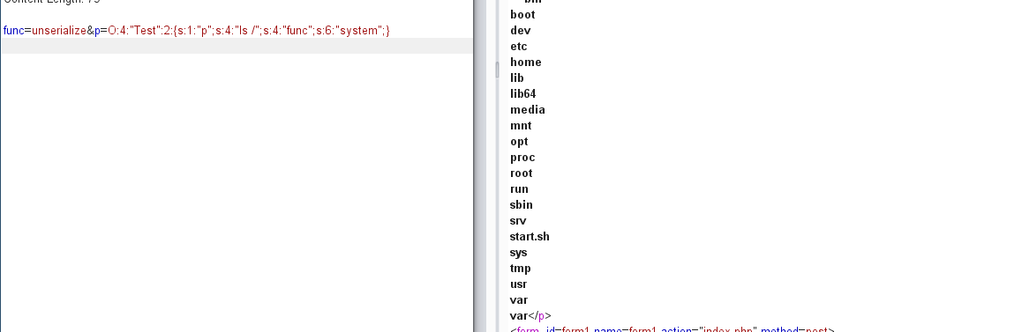The width and height of the screenshot is (1022, 332).
Task: Click the 'srv' entry in response output
Action: click(x=518, y=221)
